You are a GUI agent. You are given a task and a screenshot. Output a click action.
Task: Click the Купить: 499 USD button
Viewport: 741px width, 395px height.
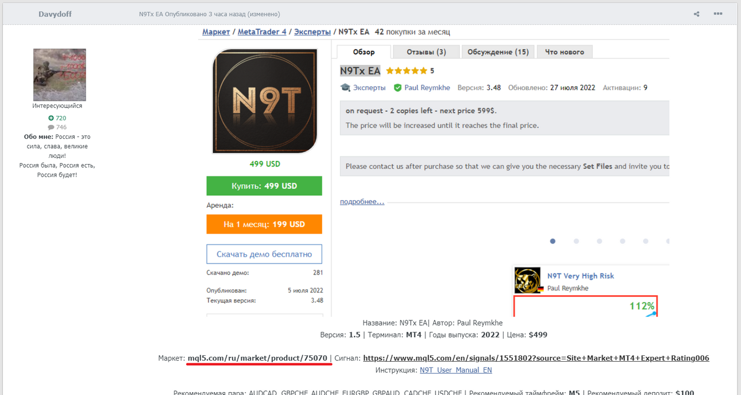coord(264,186)
